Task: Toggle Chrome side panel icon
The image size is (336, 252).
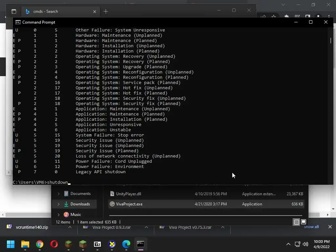Action: (308, 16)
